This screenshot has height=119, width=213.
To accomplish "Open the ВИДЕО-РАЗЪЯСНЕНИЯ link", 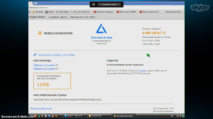I will (x=58, y=33).
